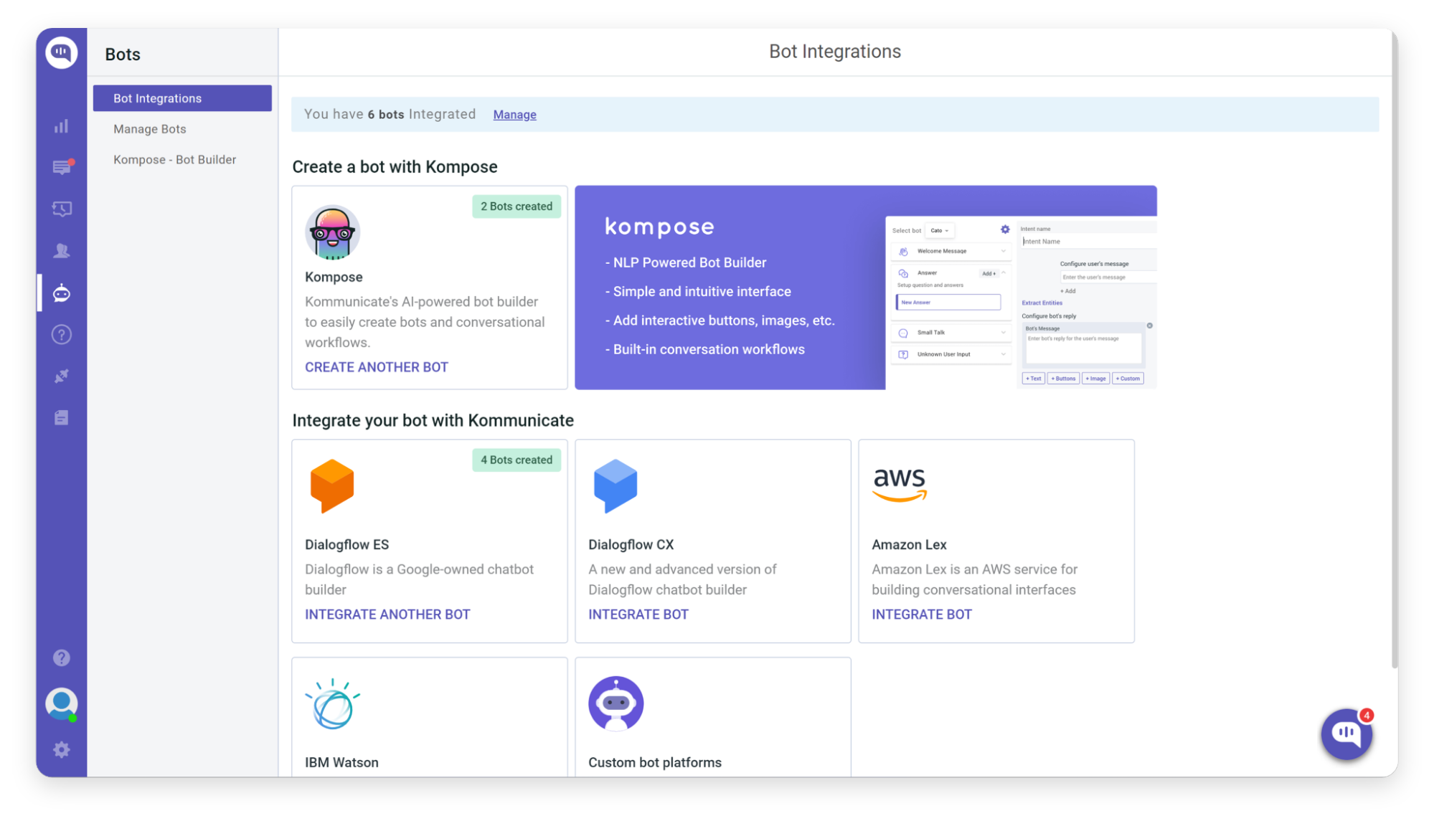Click the Dialogflow CX blue logo
1434x821 pixels.
(x=615, y=486)
